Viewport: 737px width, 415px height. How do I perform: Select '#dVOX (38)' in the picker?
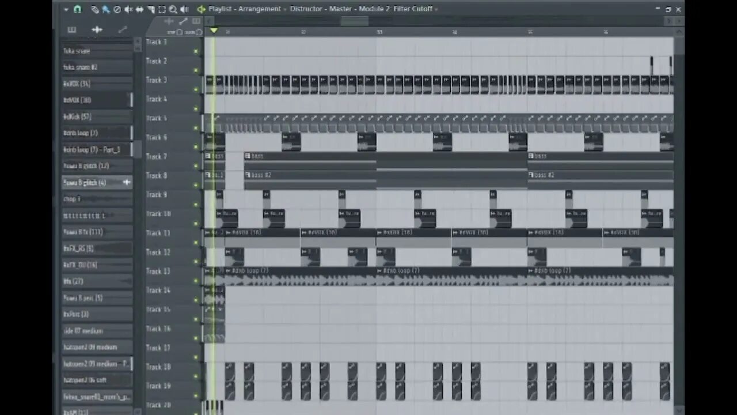pos(97,100)
